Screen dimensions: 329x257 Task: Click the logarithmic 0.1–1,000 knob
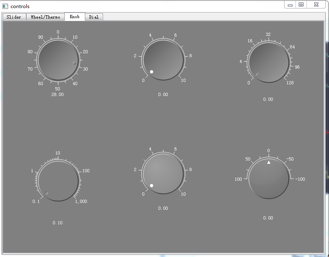(x=58, y=181)
